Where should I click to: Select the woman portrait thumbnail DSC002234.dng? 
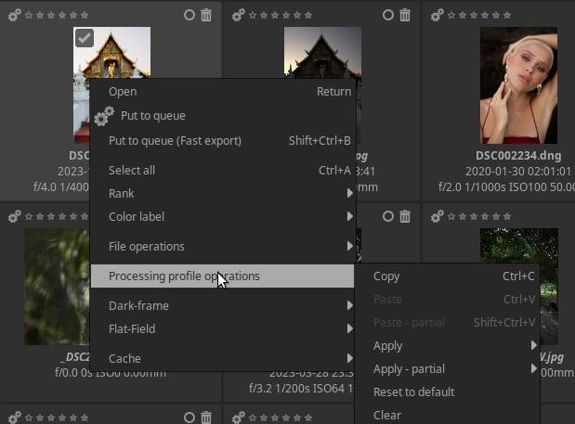512,84
